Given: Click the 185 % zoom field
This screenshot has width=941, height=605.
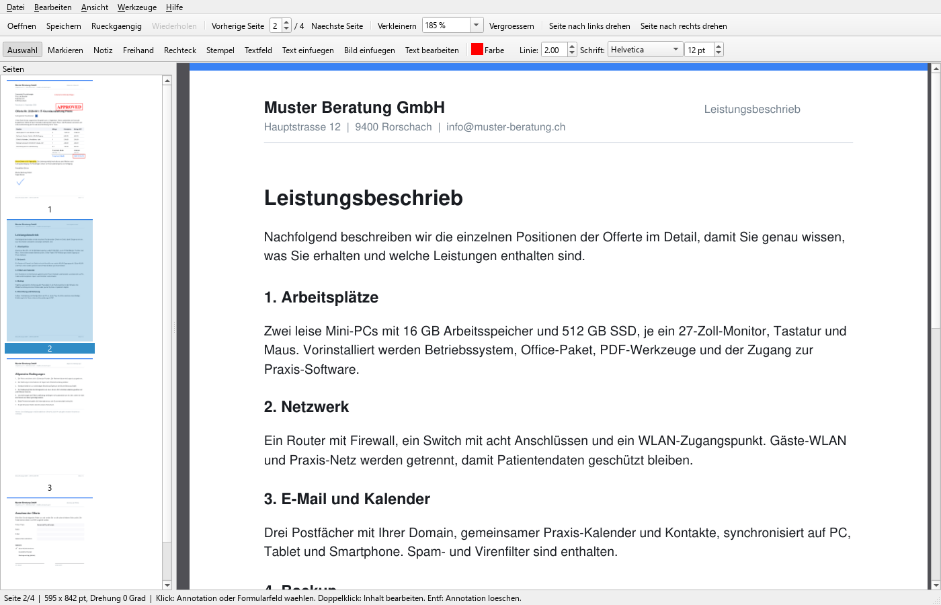Looking at the screenshot, I should pyautogui.click(x=446, y=26).
